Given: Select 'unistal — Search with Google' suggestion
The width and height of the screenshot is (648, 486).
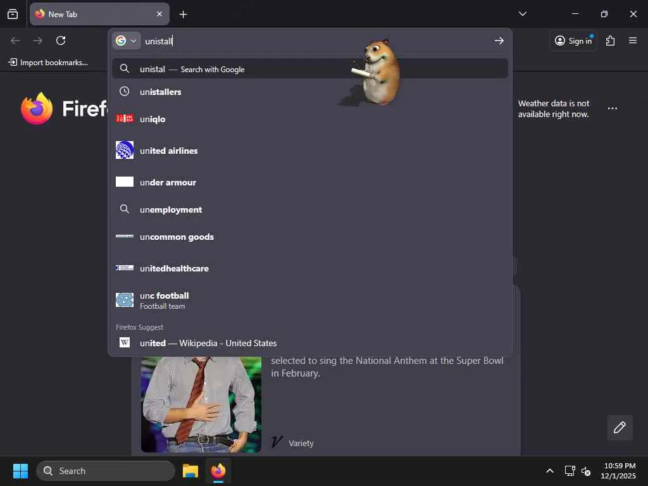Looking at the screenshot, I should [310, 69].
